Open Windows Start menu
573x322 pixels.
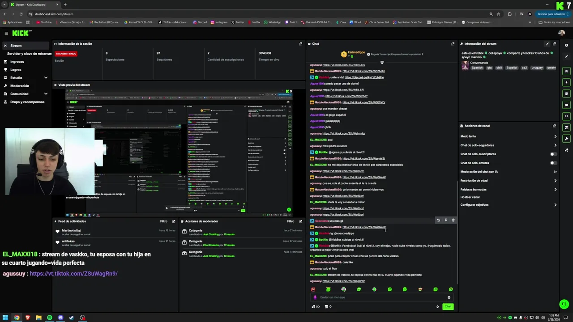(x=5, y=318)
